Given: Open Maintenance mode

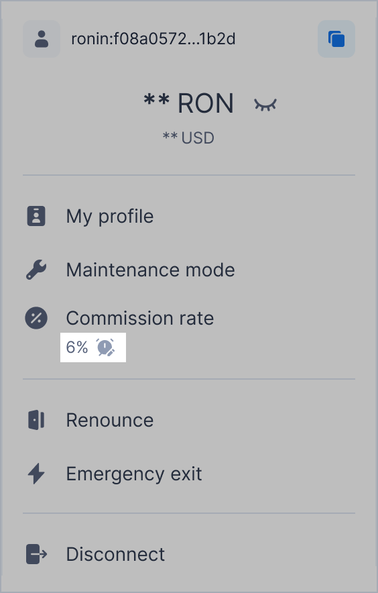Looking at the screenshot, I should point(150,270).
